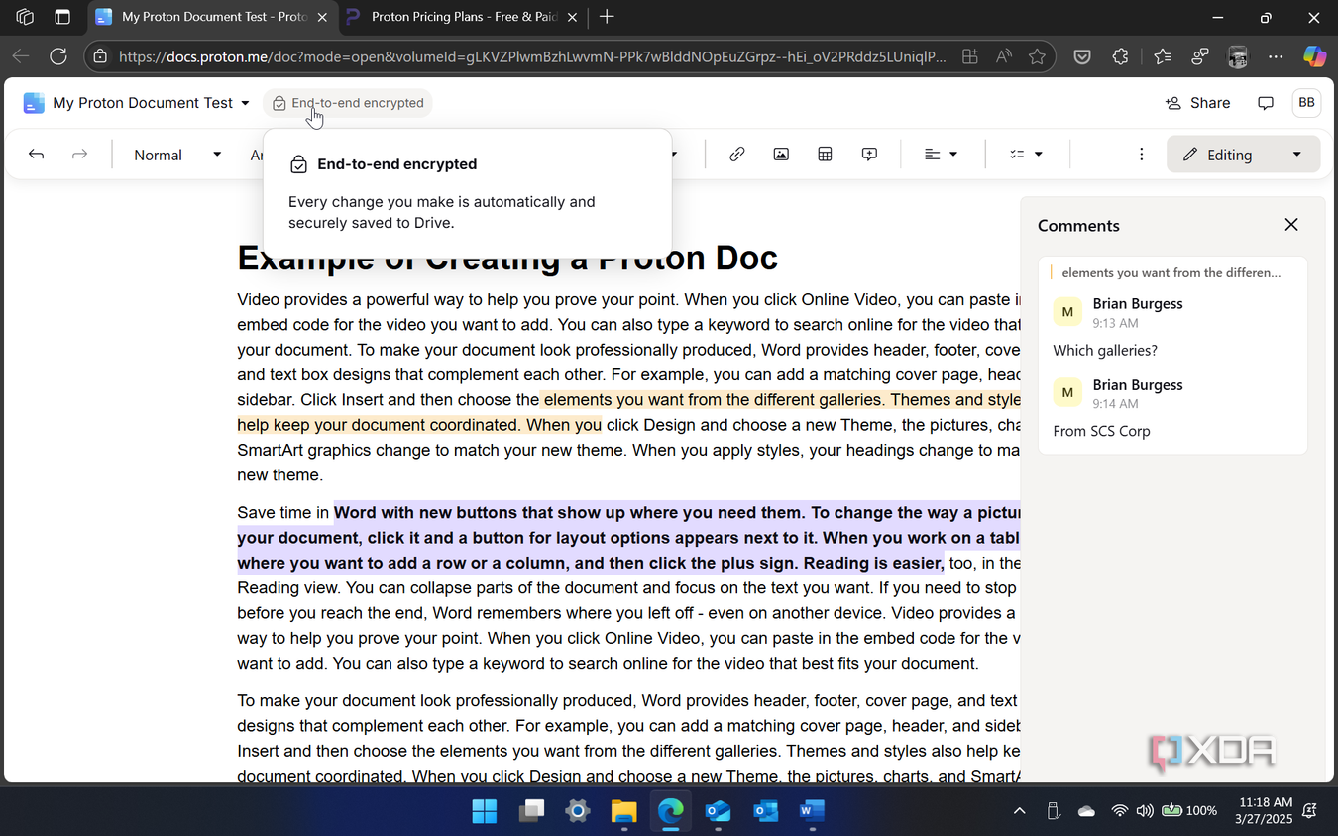Expand the checklist type dropdown
Screen dimensions: 1338x836
1026,155
